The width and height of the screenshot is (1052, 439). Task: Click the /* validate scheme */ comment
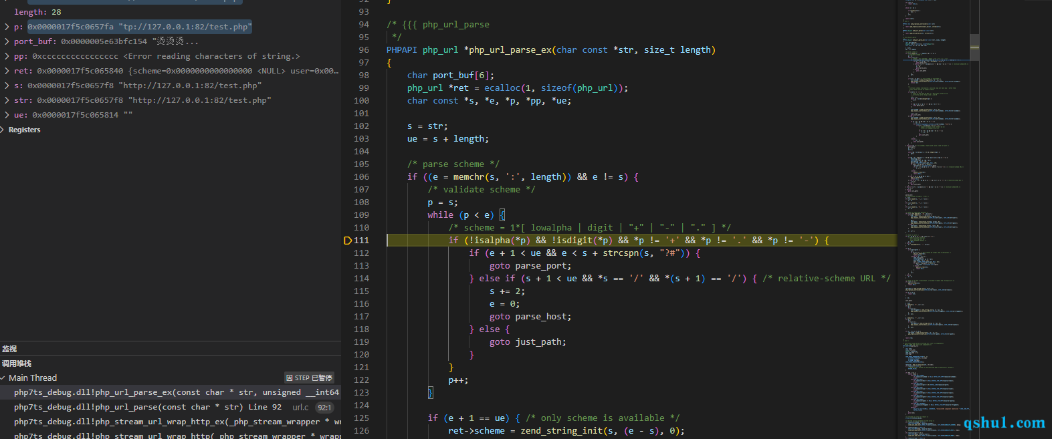pos(482,190)
